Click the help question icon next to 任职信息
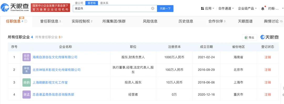 (26, 21)
